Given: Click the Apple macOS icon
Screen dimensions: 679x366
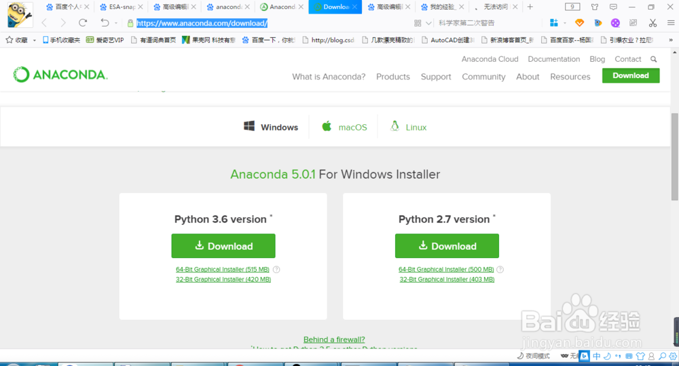Looking at the screenshot, I should [327, 126].
